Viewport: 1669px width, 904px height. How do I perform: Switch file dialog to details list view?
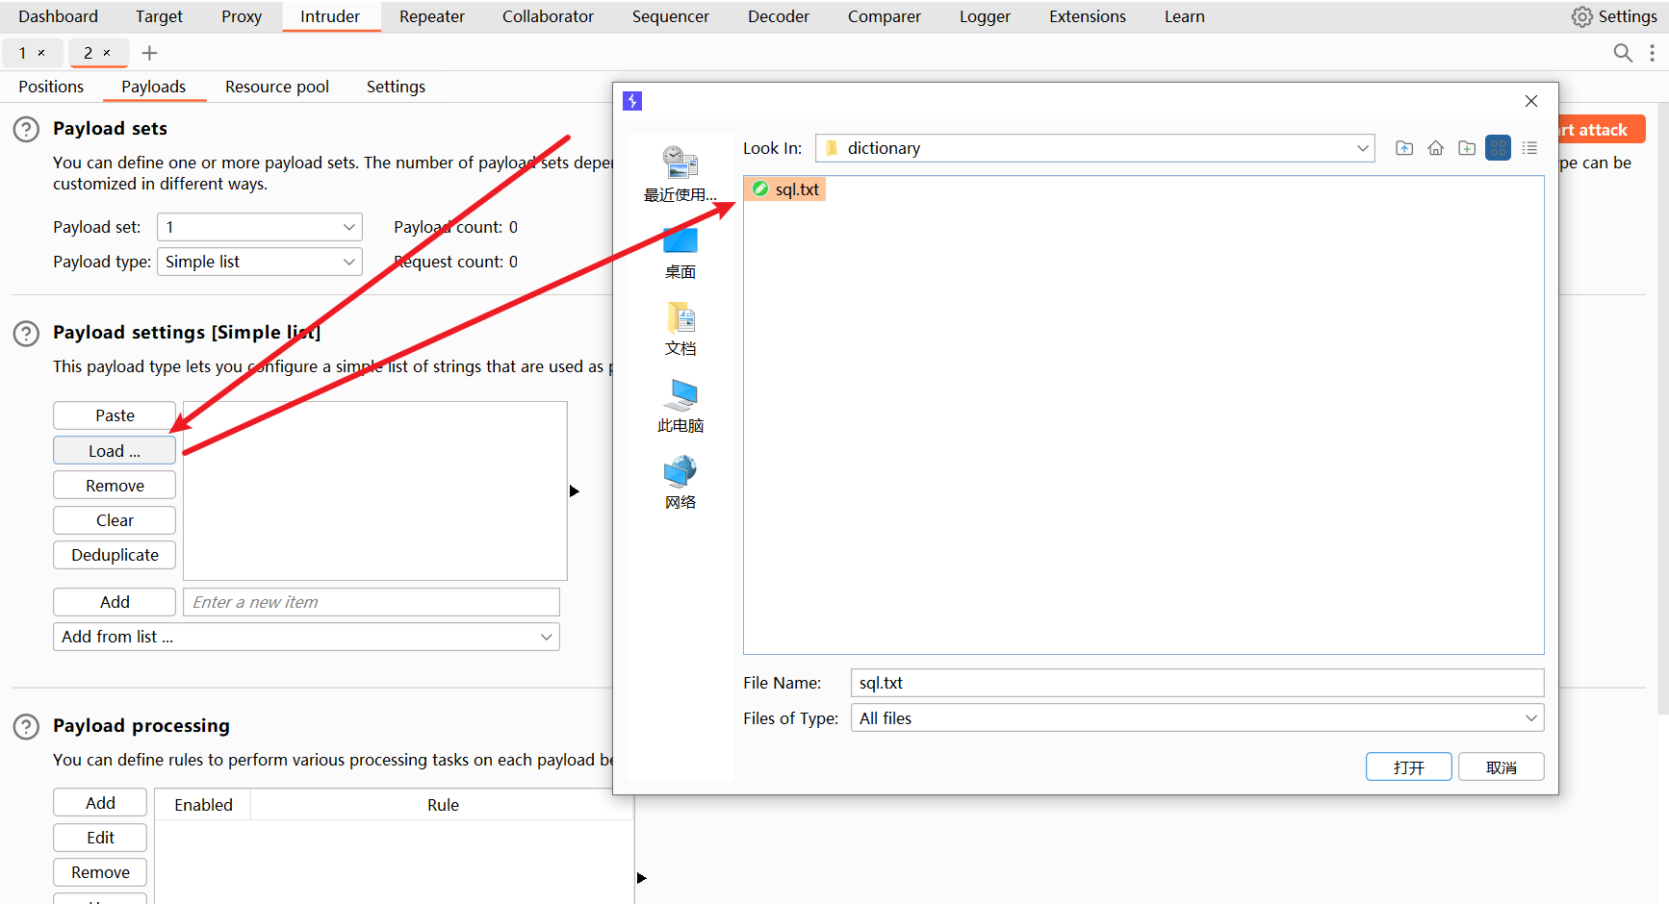tap(1529, 148)
